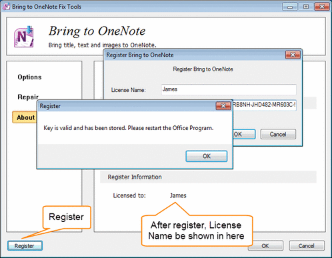Click Cancel in the Fix Tools window's bottom row
The height and width of the screenshot is (258, 332).
(x=307, y=246)
